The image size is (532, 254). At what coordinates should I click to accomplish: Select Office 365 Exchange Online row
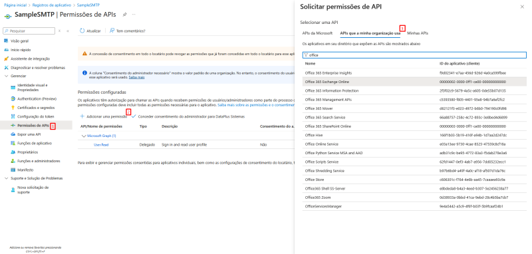[x=414, y=82]
